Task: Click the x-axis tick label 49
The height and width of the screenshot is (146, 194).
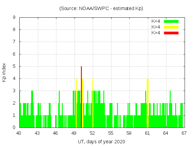Action: [74, 133]
